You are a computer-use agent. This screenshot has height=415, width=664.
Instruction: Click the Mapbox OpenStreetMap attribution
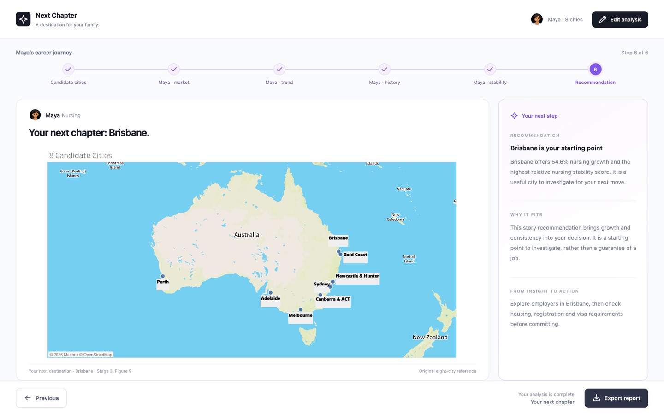tap(81, 355)
